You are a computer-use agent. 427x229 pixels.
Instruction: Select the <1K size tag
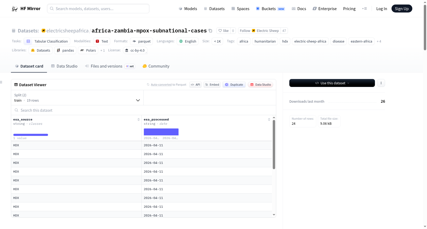217,41
